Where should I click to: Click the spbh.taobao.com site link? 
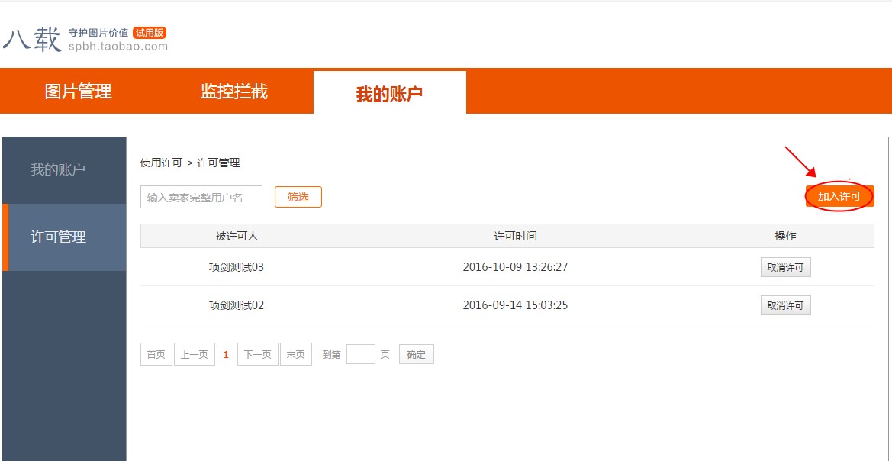click(x=119, y=44)
